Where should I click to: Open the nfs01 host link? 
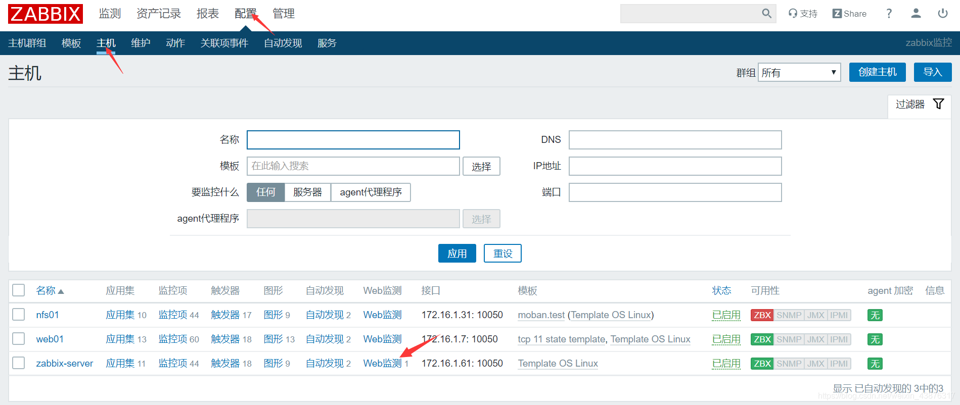click(48, 315)
